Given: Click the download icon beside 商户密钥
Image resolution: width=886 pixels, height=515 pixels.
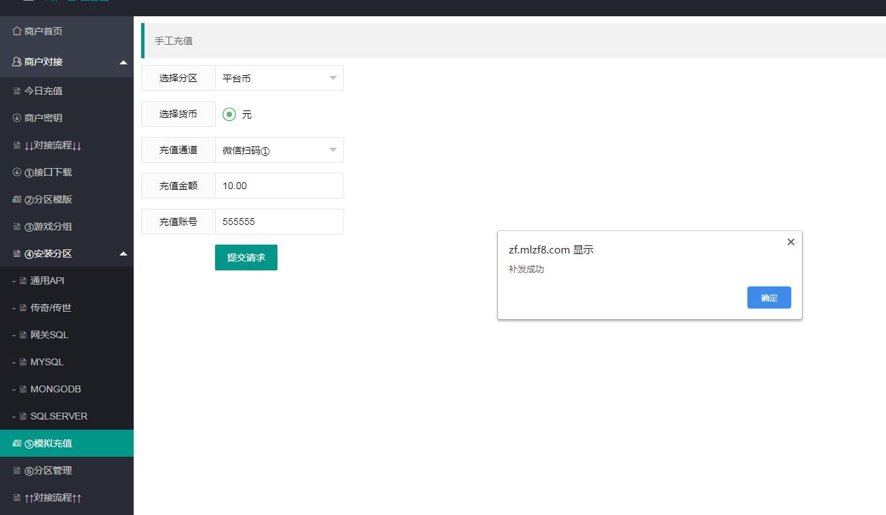Looking at the screenshot, I should click(17, 118).
